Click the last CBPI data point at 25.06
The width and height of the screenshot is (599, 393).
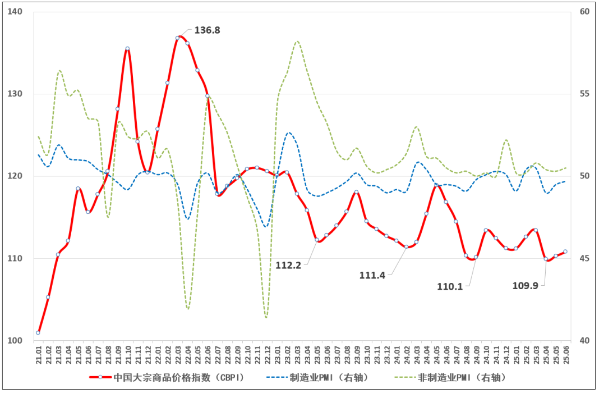pos(565,252)
